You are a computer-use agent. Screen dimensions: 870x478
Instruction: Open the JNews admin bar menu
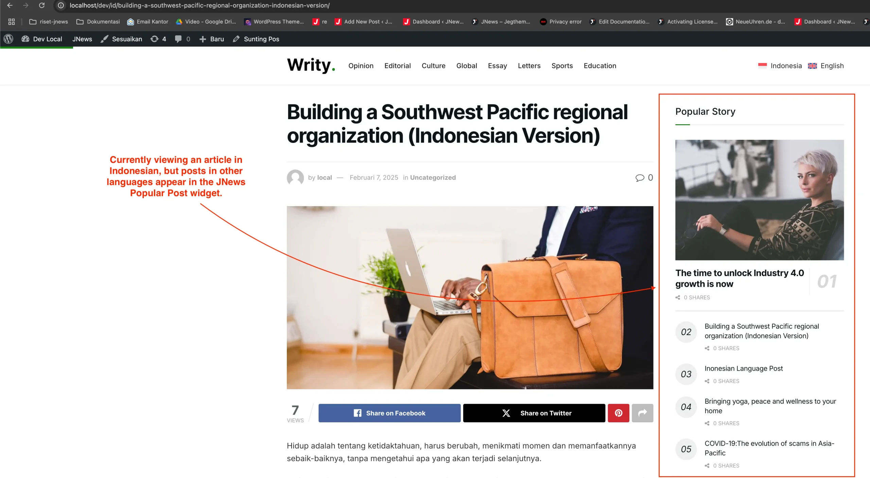pos(82,39)
